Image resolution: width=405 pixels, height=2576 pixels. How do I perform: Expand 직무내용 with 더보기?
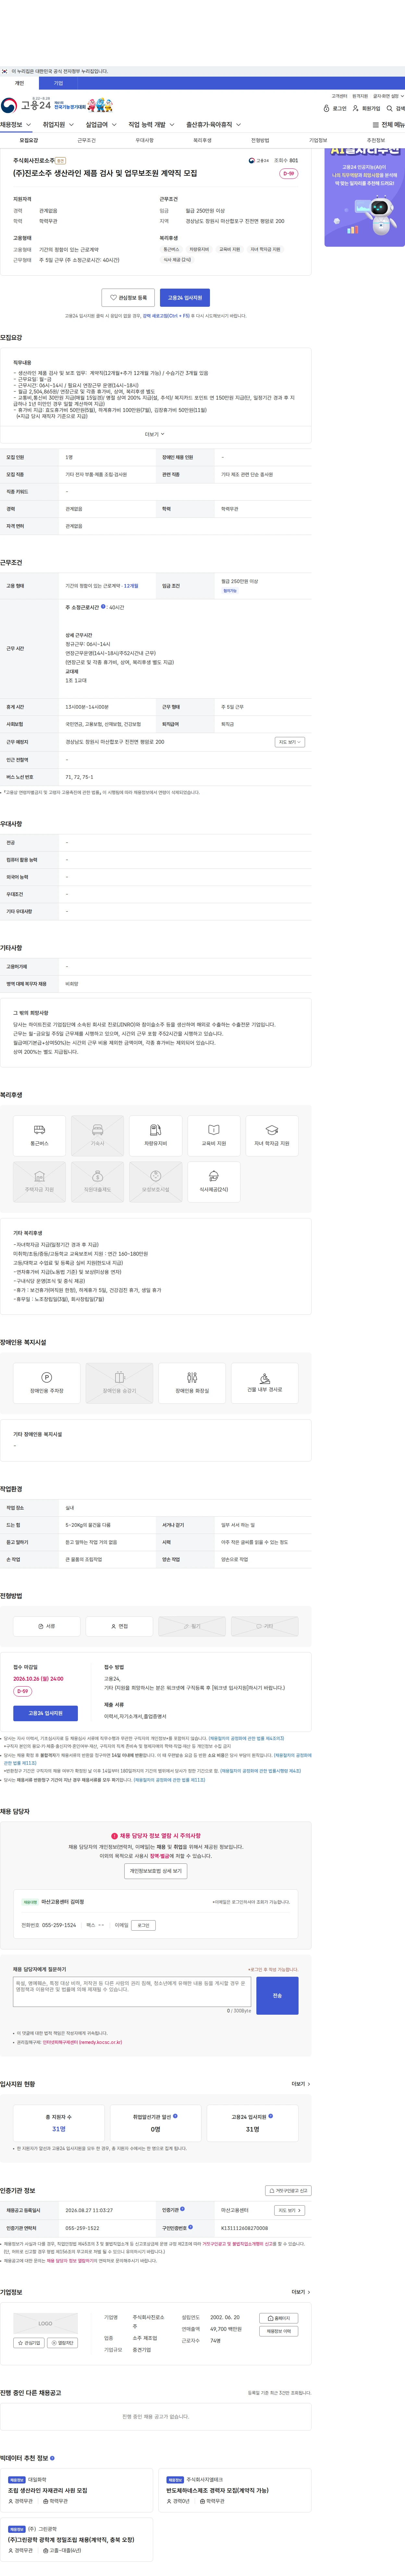(155, 434)
